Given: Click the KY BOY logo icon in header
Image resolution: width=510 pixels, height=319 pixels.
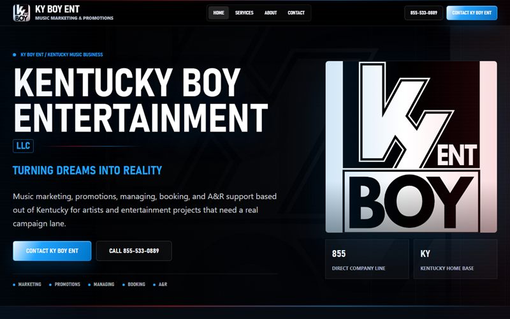Looking at the screenshot, I should coord(22,13).
